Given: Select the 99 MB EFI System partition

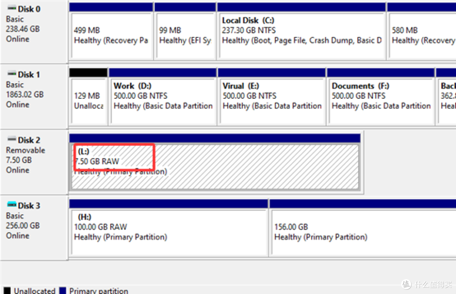Looking at the screenshot, I should (185, 35).
